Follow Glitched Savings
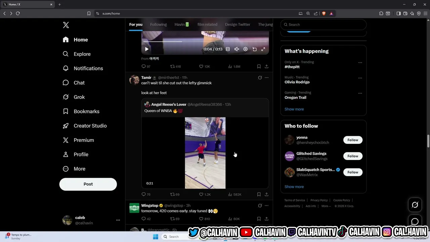 [x=353, y=156]
